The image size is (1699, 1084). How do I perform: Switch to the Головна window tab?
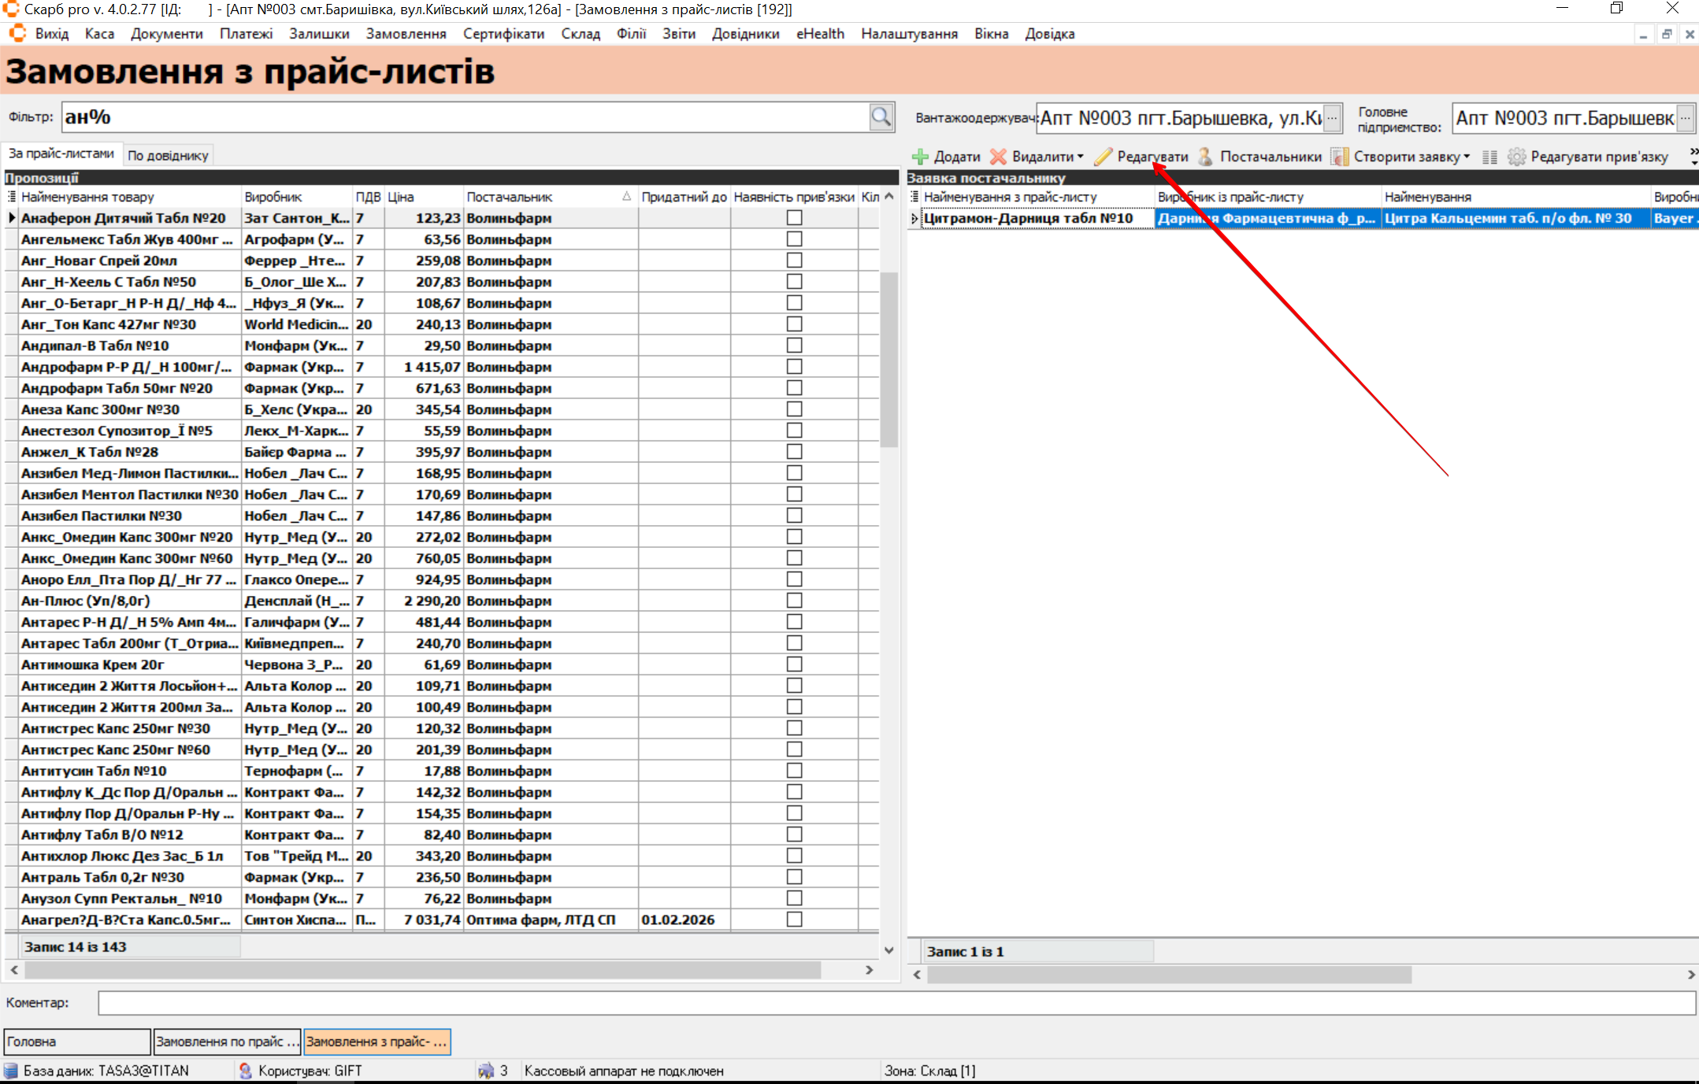tap(76, 1041)
